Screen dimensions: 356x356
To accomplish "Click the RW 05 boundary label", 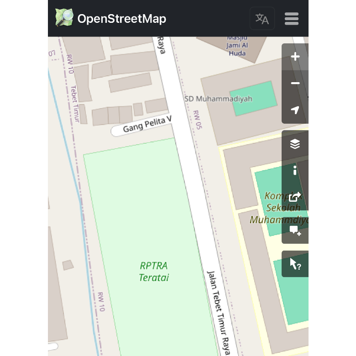I will tap(197, 120).
